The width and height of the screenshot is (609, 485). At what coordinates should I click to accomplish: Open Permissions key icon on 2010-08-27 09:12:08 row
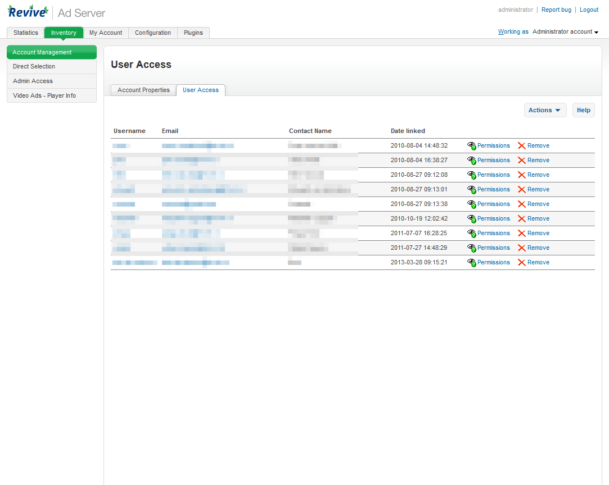(x=471, y=175)
